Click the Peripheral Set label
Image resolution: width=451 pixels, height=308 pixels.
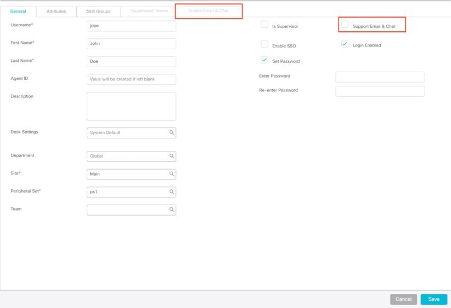(25, 191)
